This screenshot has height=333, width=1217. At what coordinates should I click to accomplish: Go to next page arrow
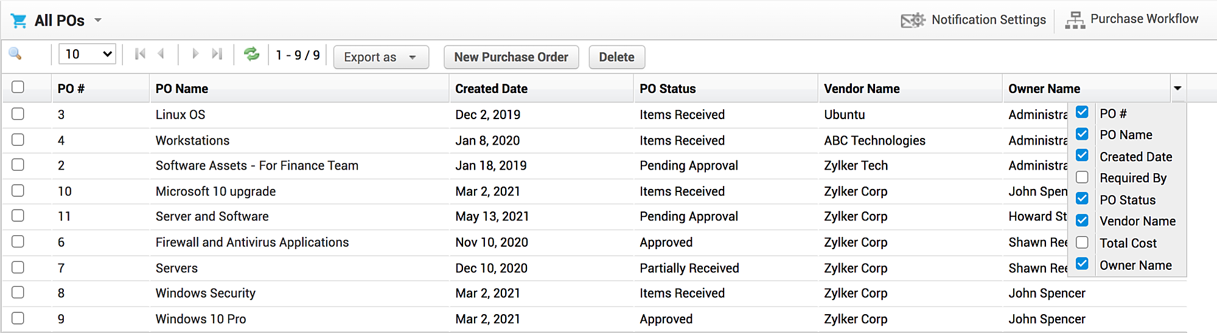point(195,54)
